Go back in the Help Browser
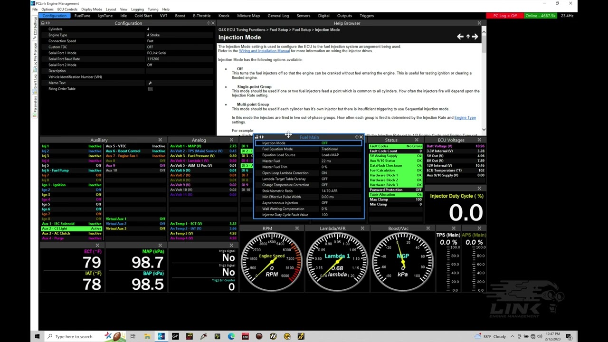 tap(460, 37)
